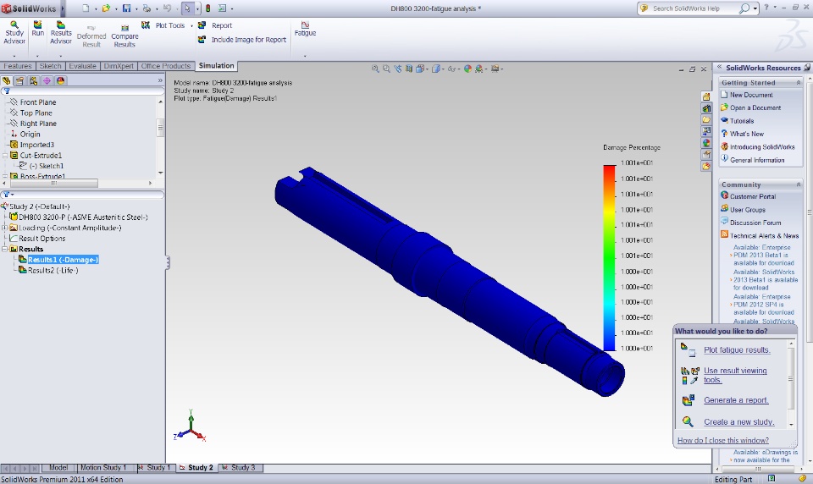Click Use result viewing tools link
This screenshot has height=484, width=813.
click(735, 375)
